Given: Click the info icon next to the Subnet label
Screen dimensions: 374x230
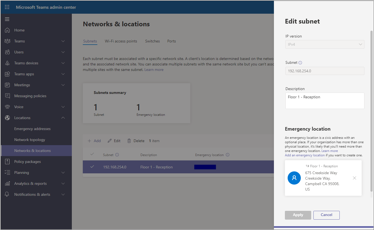Looking at the screenshot, I should tap(300, 63).
